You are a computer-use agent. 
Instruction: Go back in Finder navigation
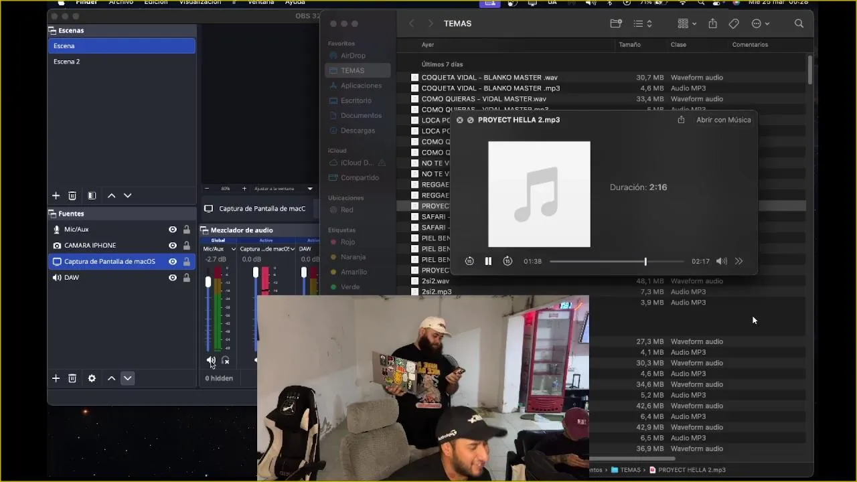411,23
